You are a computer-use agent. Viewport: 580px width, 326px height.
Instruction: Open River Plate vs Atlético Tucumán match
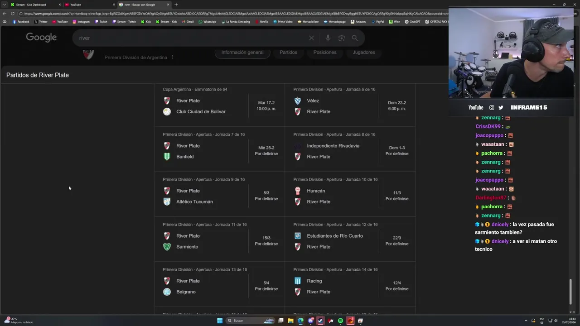click(219, 194)
